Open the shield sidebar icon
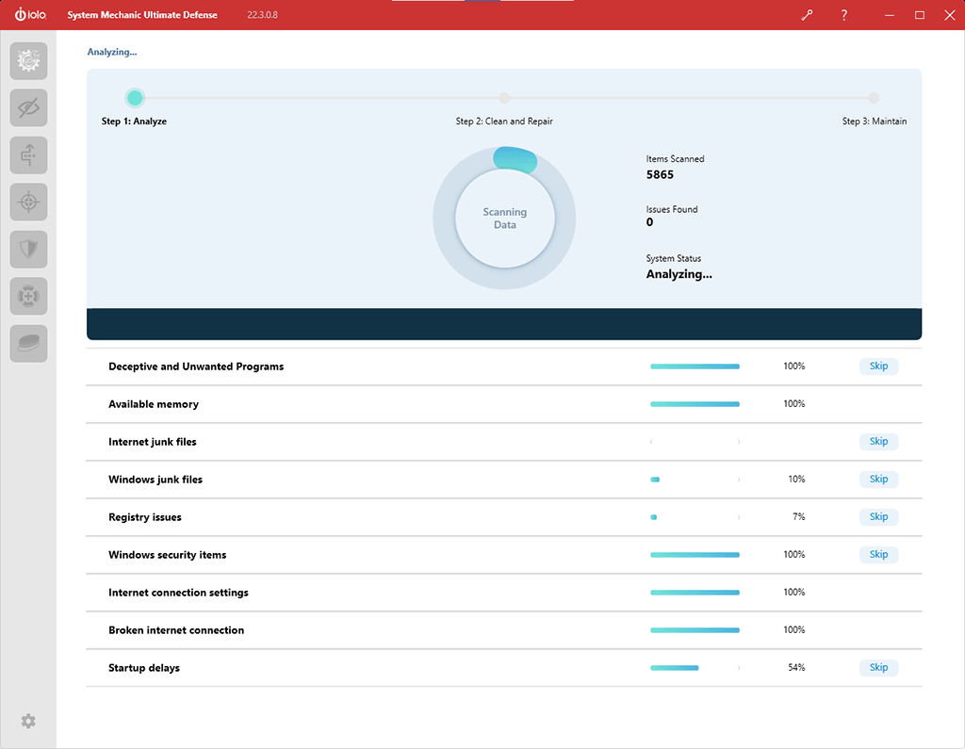The image size is (965, 749). tap(28, 250)
